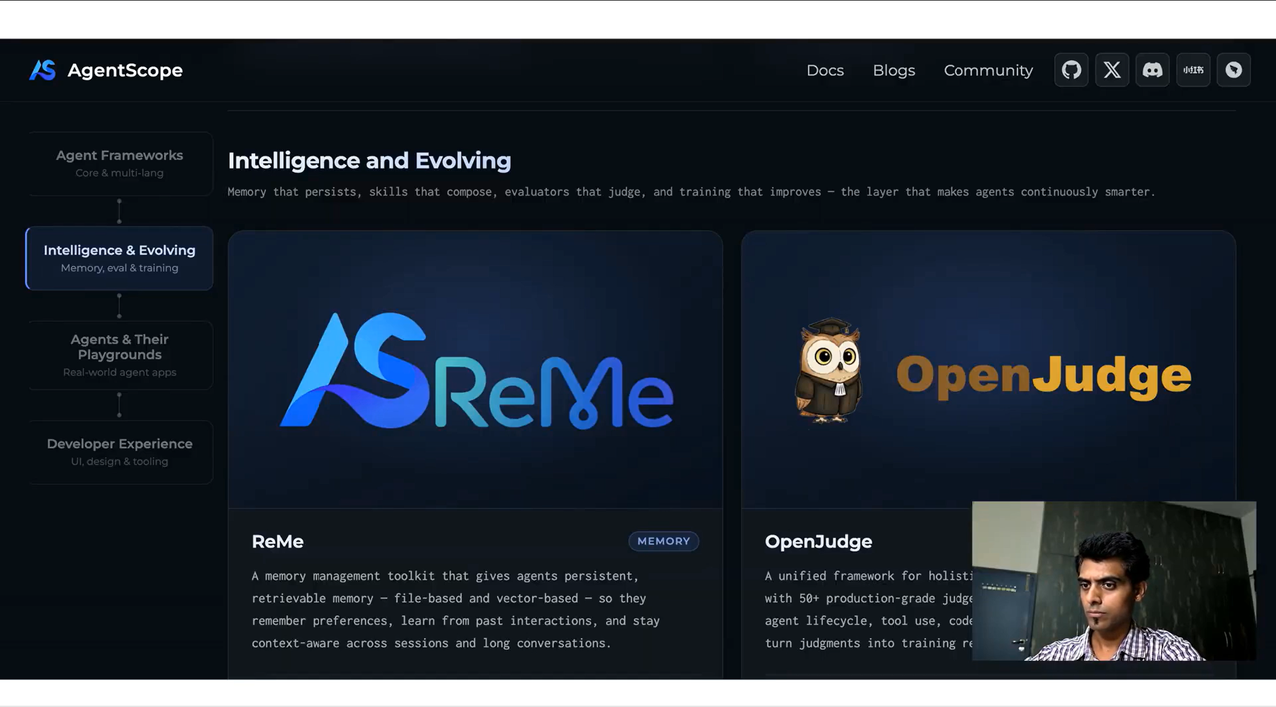Open the Community menu item

click(988, 70)
